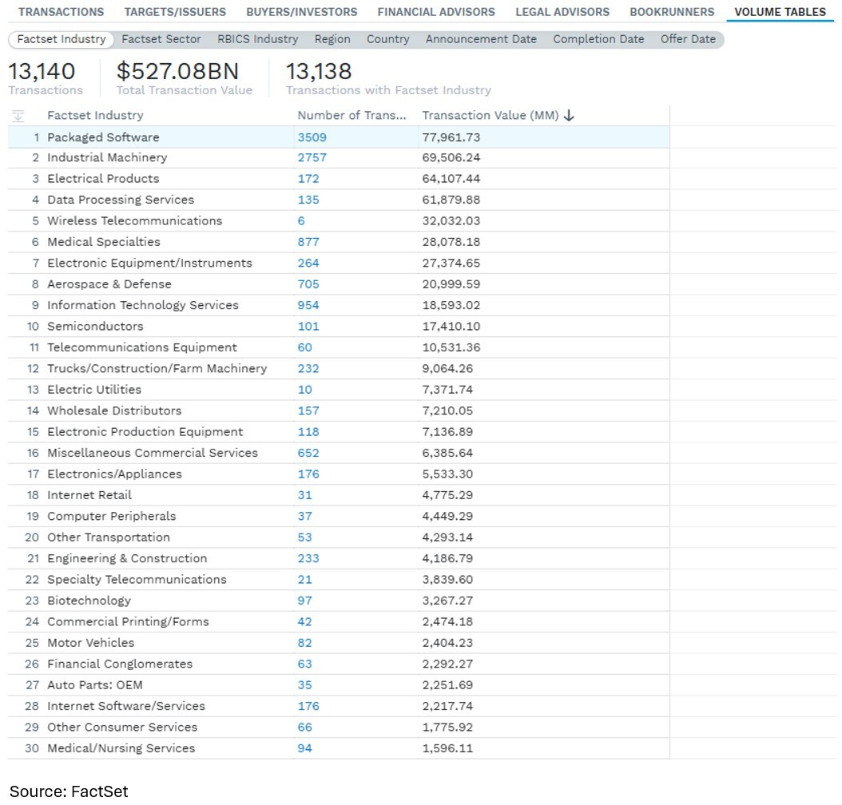Image resolution: width=842 pixels, height=805 pixels.
Task: Open the Financial Advisors tab
Action: click(435, 12)
